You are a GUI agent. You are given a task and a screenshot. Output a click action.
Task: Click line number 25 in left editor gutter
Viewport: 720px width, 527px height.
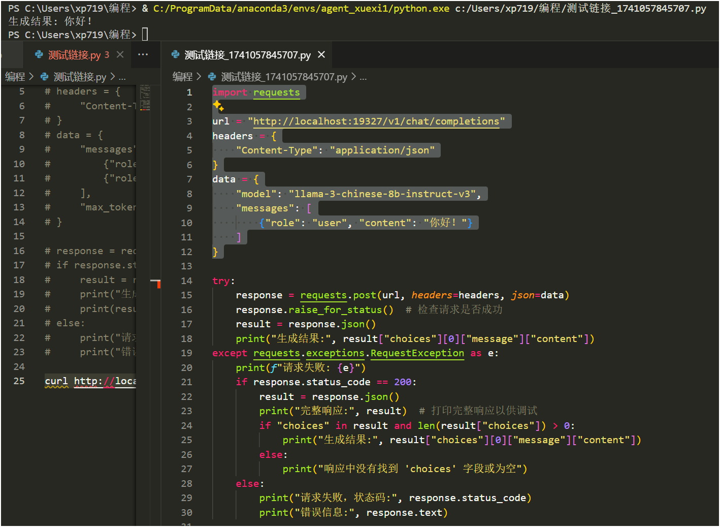click(19, 381)
